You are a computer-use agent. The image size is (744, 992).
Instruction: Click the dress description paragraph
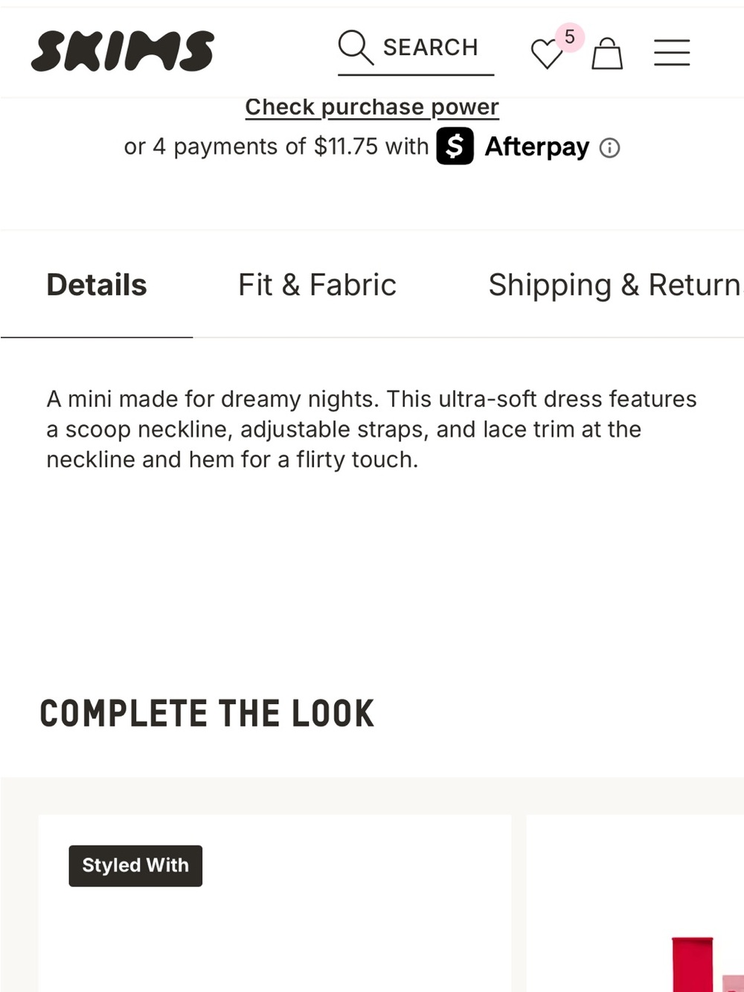(371, 429)
